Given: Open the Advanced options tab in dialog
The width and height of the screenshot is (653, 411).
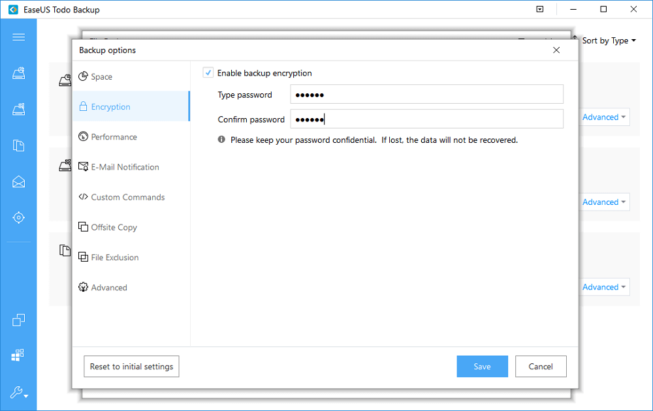Looking at the screenshot, I should point(131,288).
